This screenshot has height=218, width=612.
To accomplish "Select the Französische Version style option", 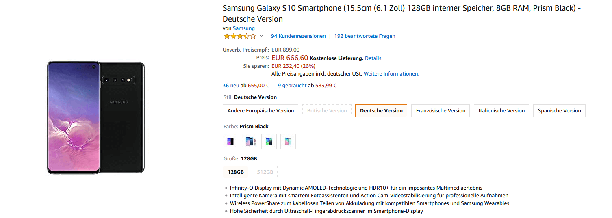I will pyautogui.click(x=441, y=111).
